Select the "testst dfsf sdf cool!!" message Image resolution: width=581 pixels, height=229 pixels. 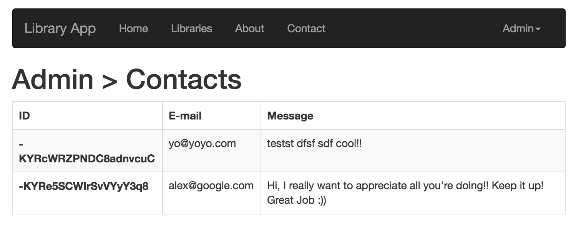click(314, 144)
